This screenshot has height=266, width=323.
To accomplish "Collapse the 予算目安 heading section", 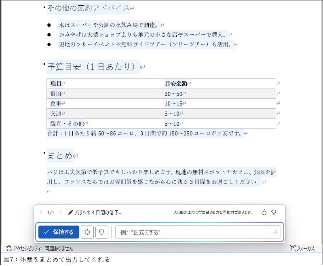I will point(44,64).
